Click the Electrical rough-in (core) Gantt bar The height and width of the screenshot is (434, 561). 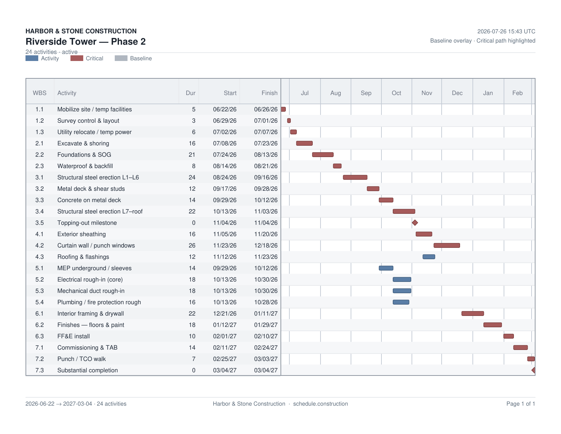pos(402,279)
